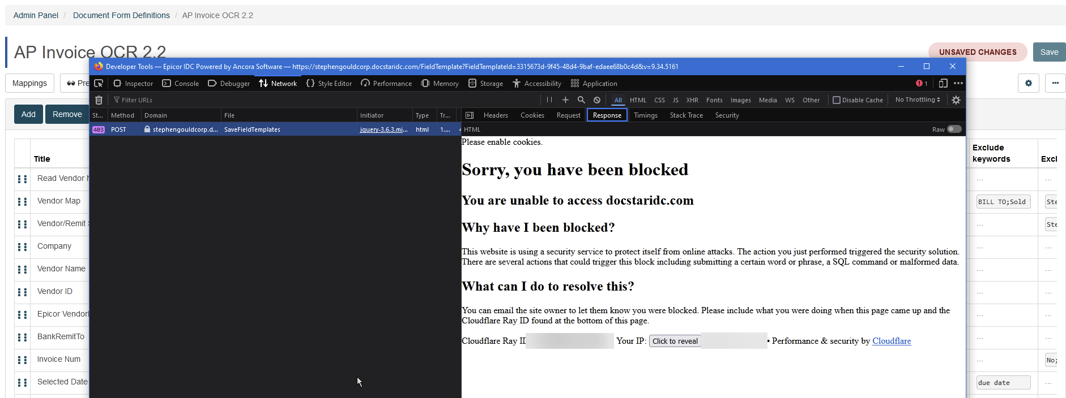1066x398 pixels.
Task: Open the page settings gear button
Action: coord(1028,83)
